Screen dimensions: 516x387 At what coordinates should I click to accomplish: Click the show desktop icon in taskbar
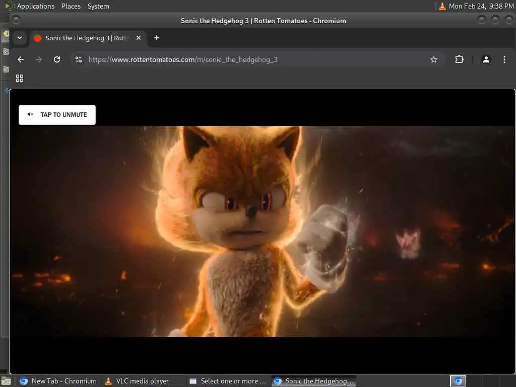click(x=6, y=381)
